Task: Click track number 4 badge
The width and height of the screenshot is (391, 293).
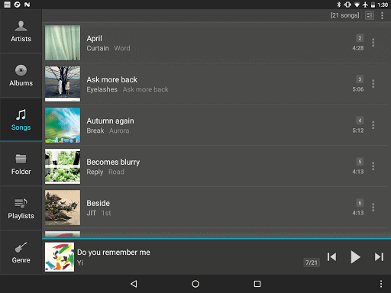Action: pos(360,121)
